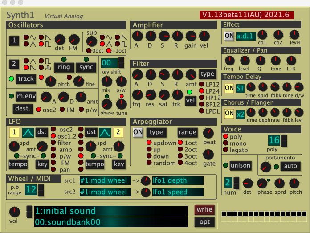The image size is (310, 233).
Task: Open the Tempo Delay ST mode selector
Action: click(x=240, y=88)
